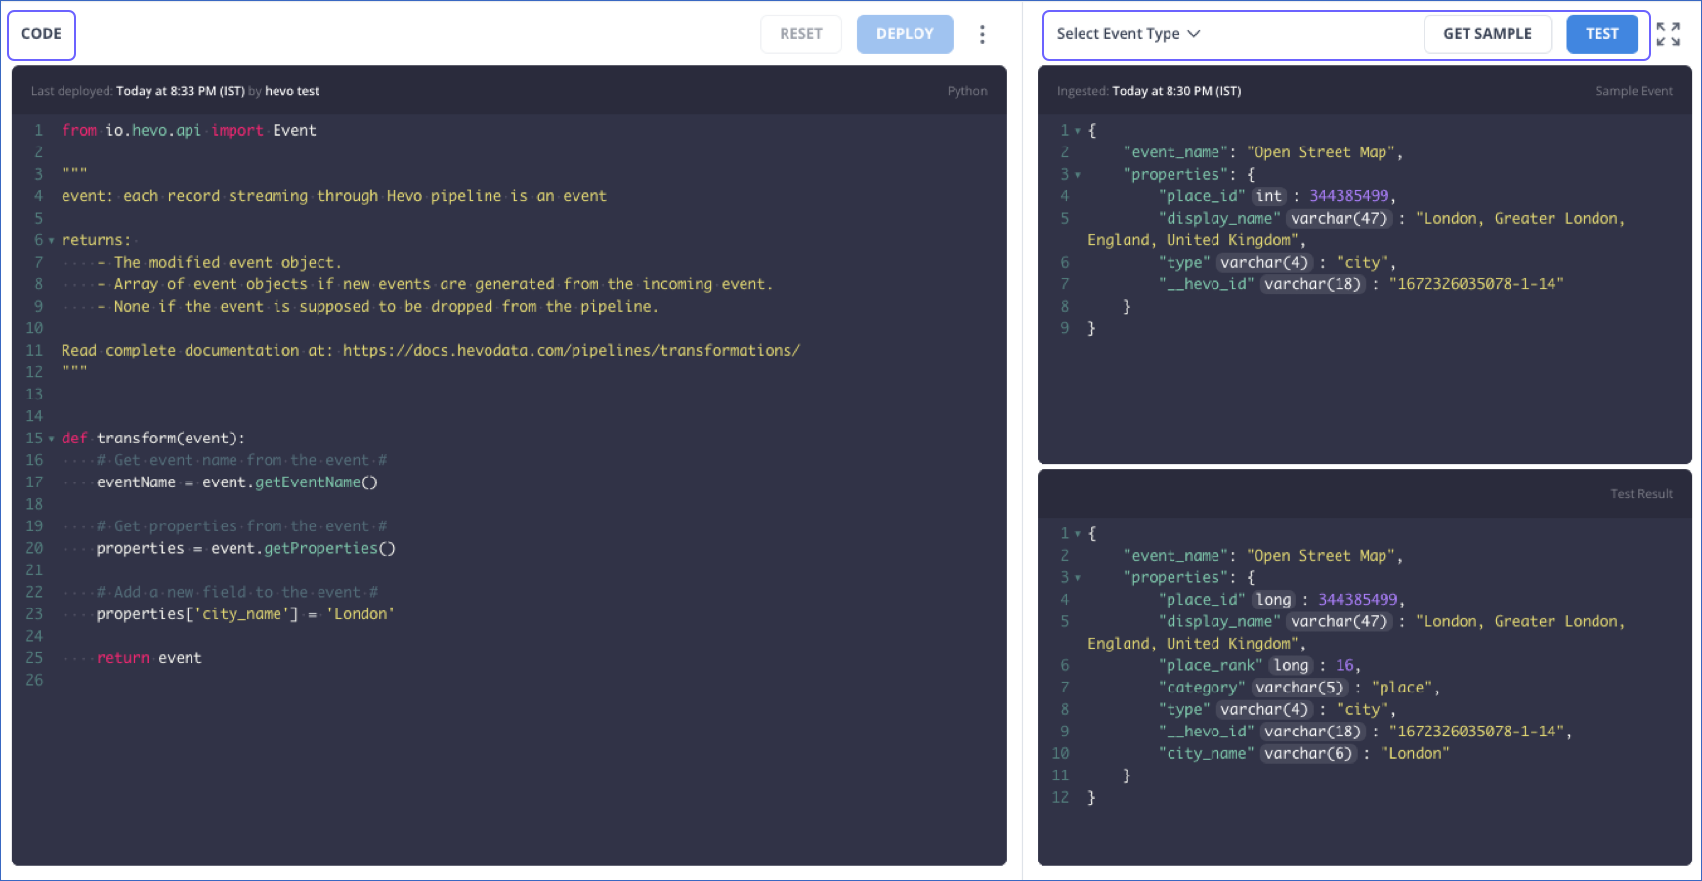This screenshot has width=1702, height=881.
Task: Click the properties['city_name'] = 'London' line
Action: click(x=246, y=614)
